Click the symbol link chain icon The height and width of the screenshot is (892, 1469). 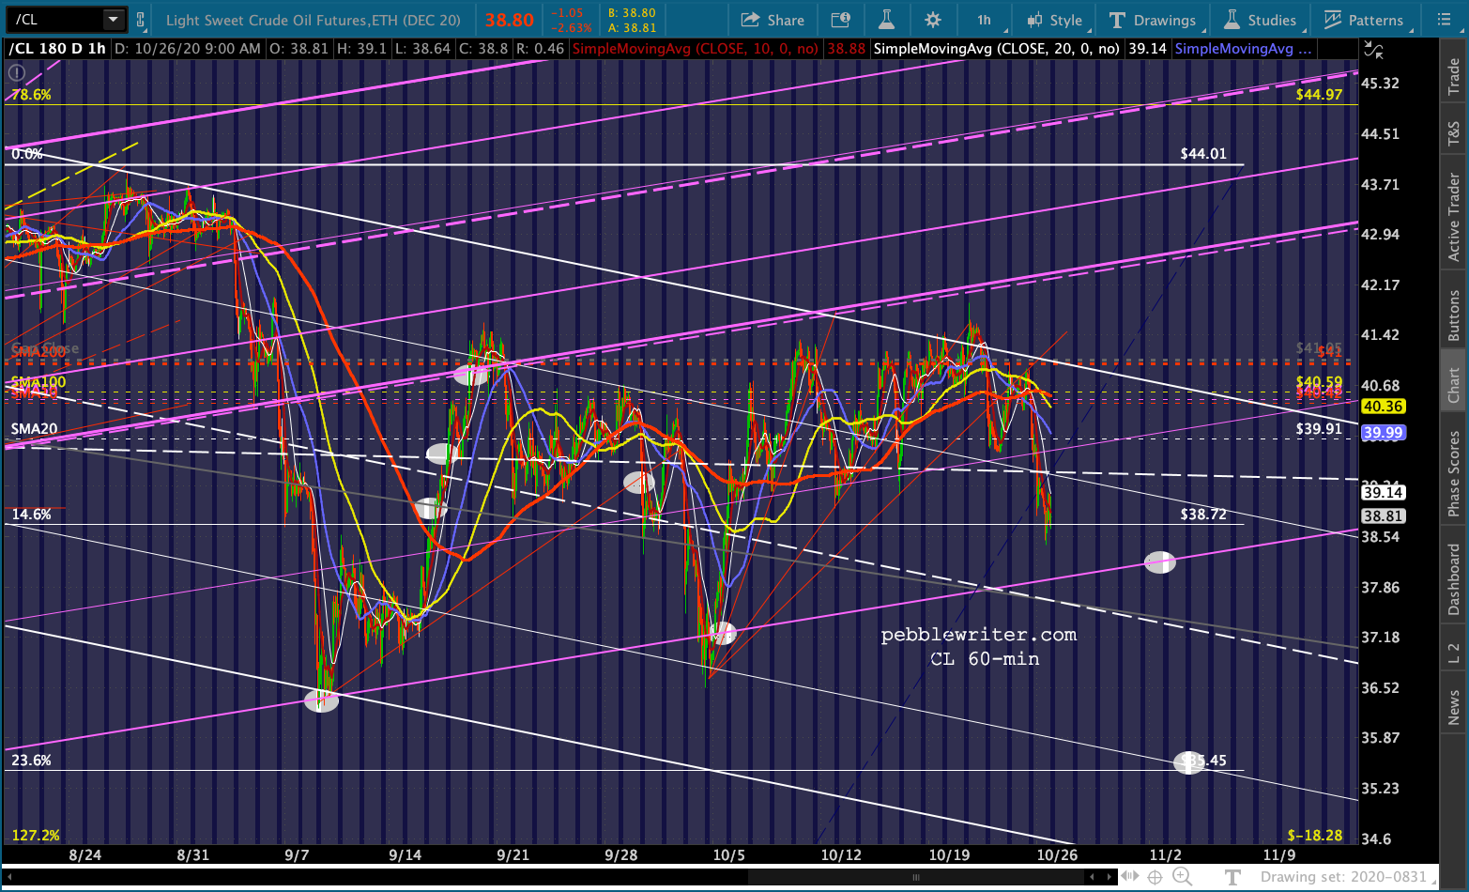141,20
